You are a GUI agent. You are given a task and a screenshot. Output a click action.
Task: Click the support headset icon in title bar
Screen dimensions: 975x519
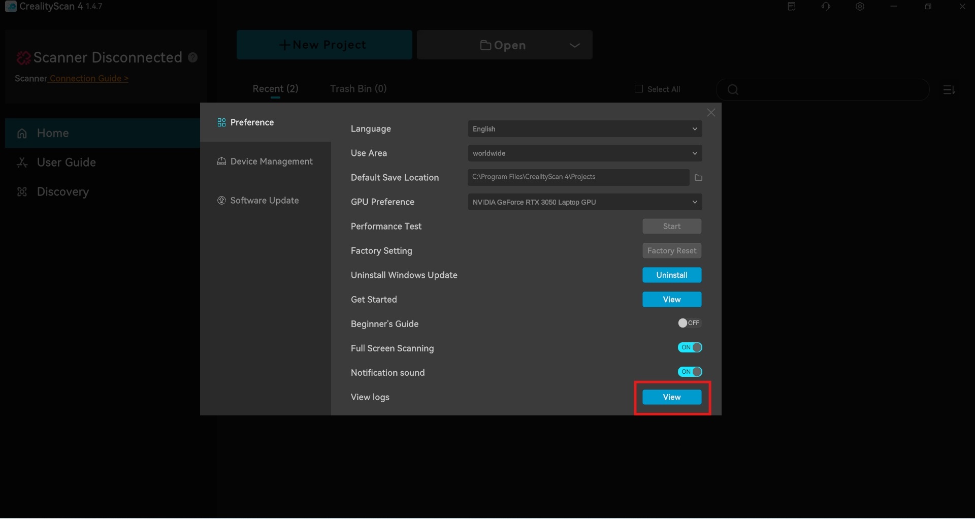pos(826,7)
